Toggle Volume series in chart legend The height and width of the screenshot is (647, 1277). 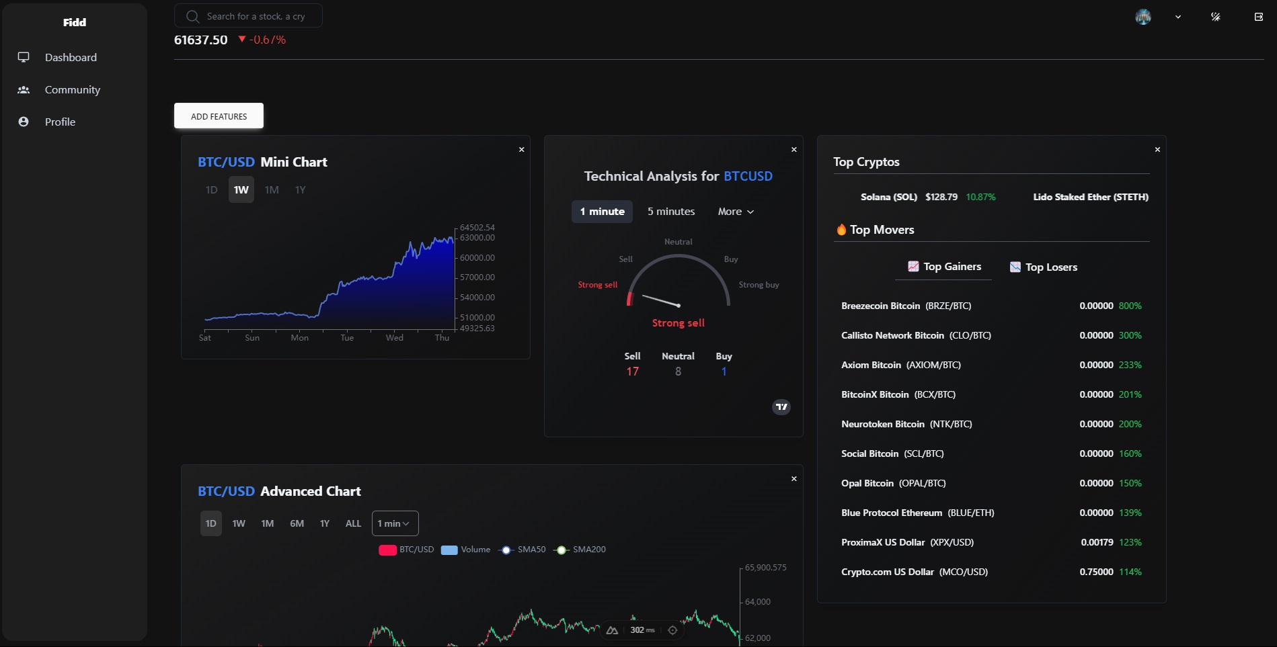pyautogui.click(x=466, y=550)
